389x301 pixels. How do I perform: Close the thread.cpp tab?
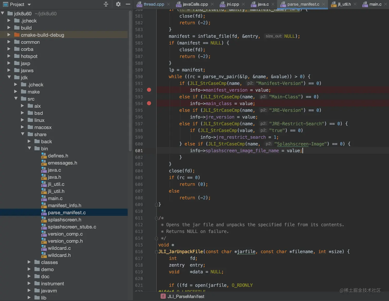168,4
